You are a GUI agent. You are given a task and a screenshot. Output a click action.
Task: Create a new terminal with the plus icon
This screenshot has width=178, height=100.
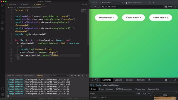click(72, 76)
